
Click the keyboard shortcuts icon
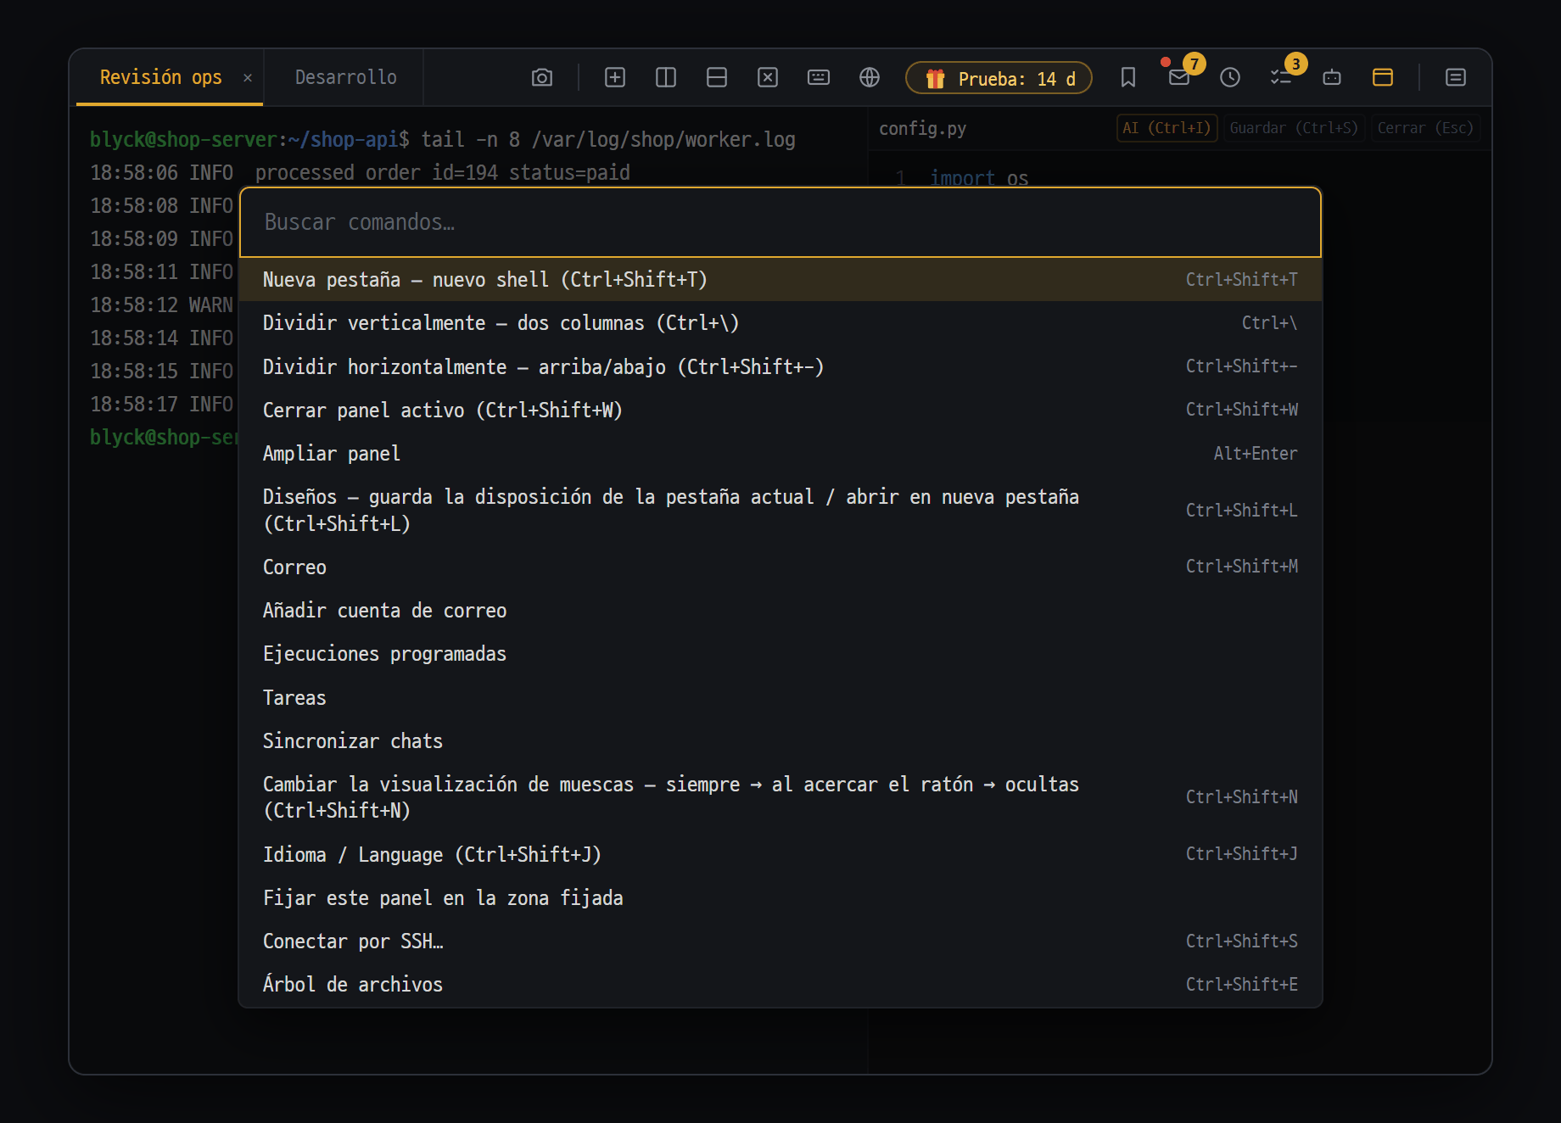[819, 78]
